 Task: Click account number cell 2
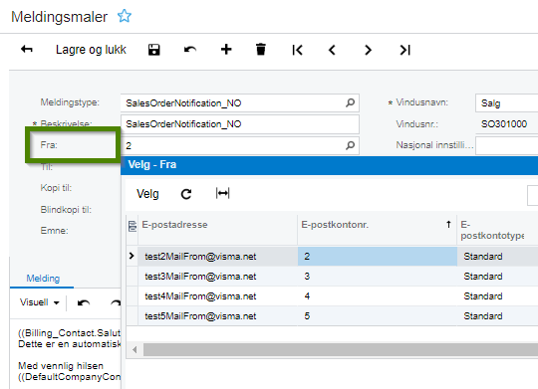377,257
